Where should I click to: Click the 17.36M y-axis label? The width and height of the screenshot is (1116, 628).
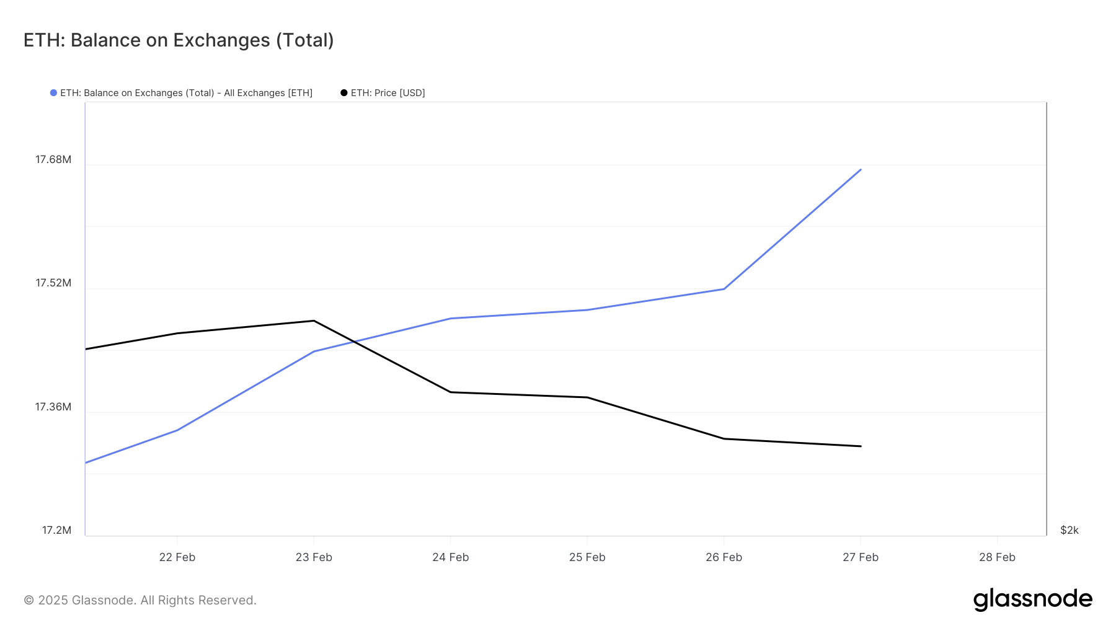53,407
